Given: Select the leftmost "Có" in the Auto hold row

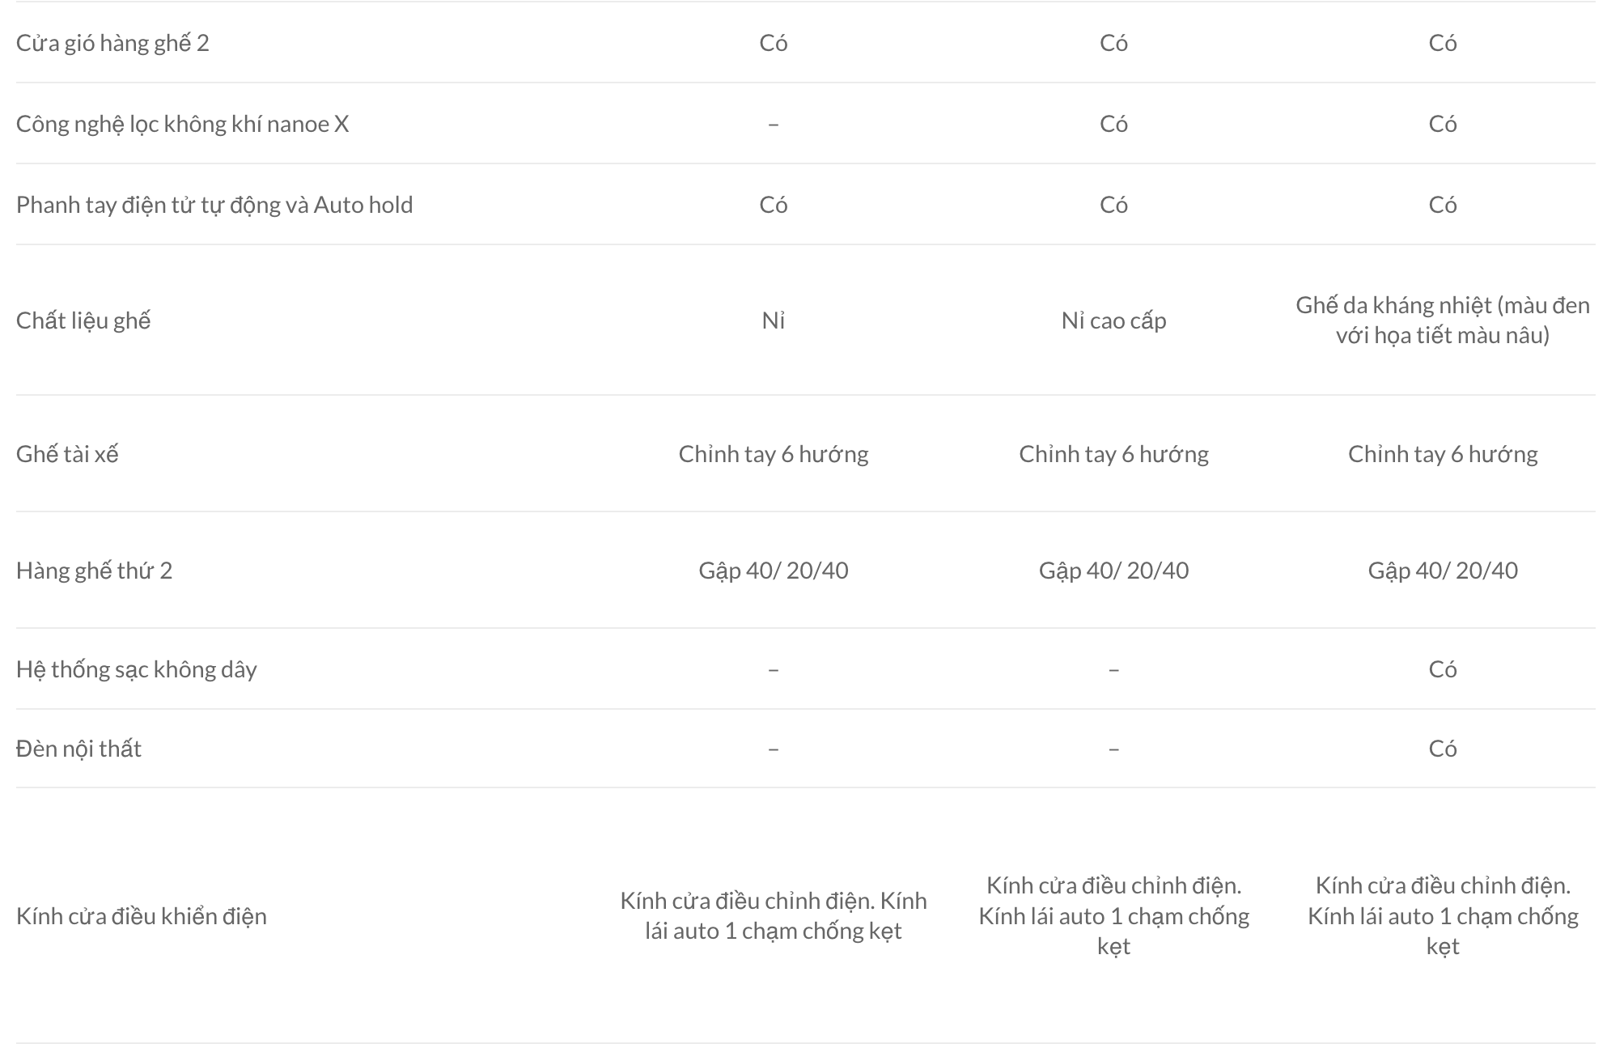Looking at the screenshot, I should (773, 205).
